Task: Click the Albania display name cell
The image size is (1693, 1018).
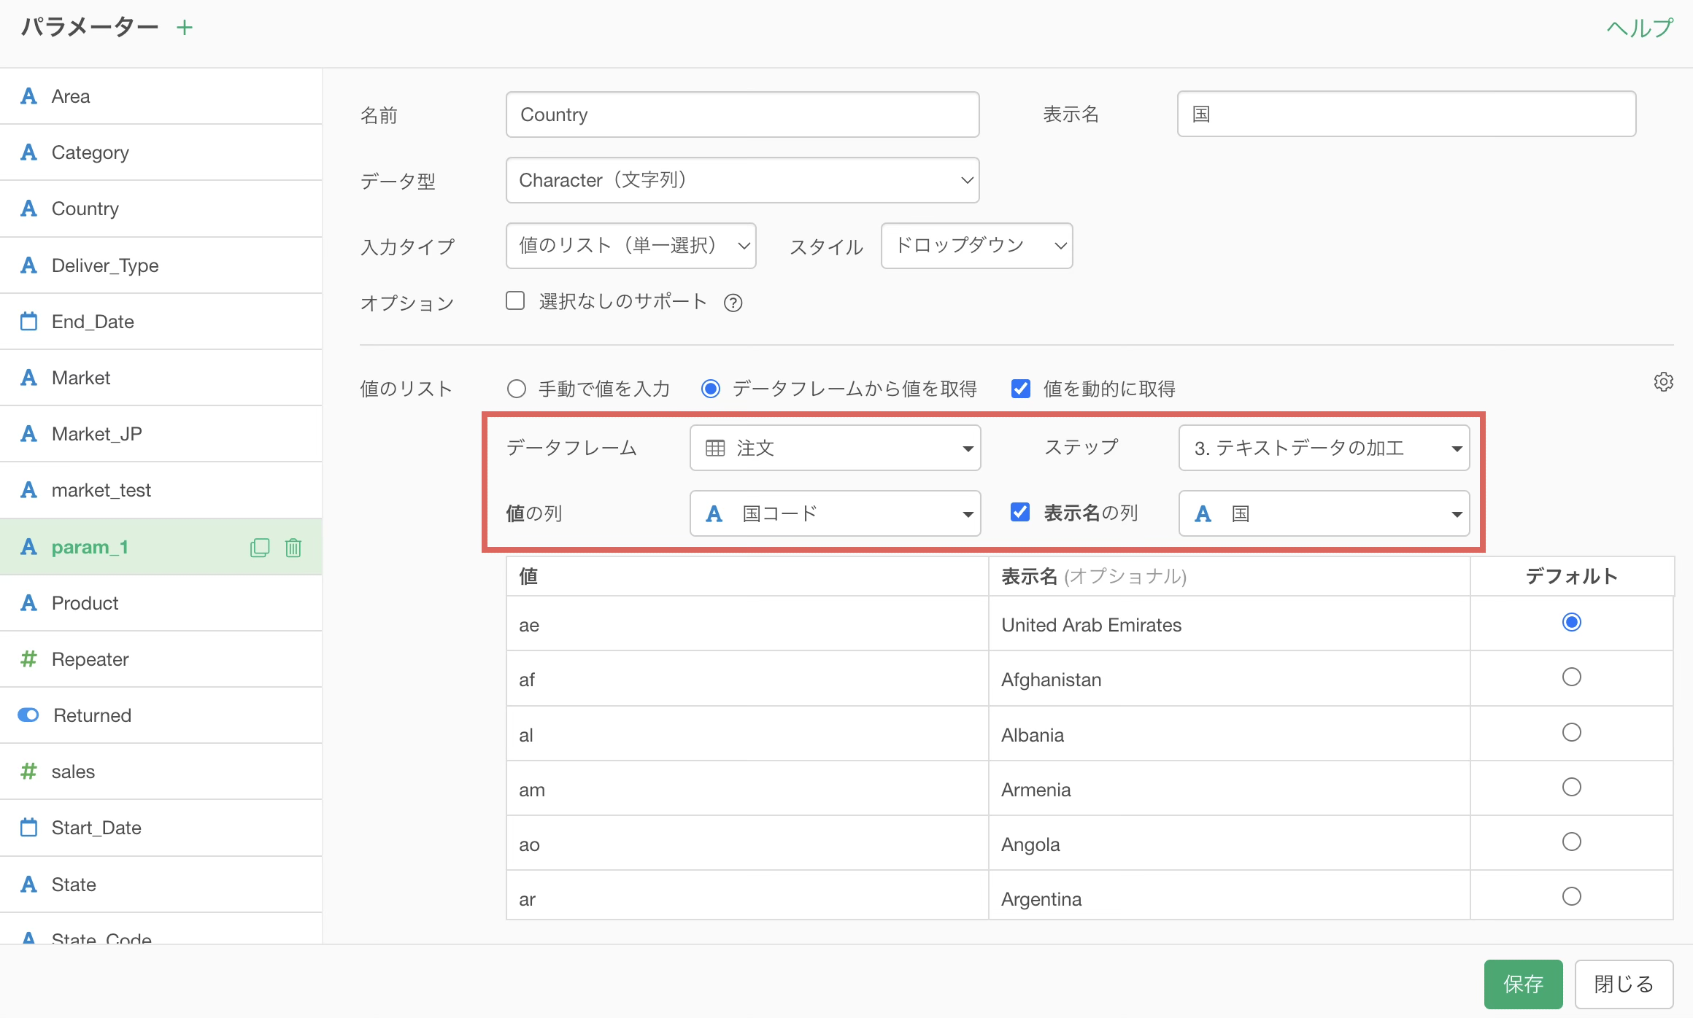Action: click(x=1230, y=734)
